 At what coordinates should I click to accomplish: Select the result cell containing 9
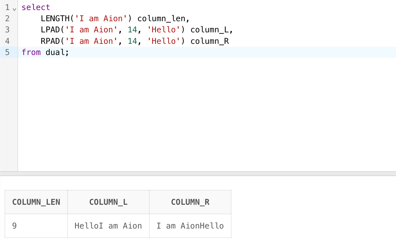coord(36,226)
